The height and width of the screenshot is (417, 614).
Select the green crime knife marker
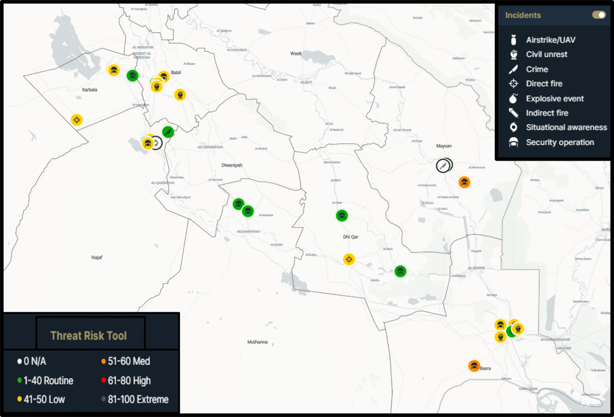[x=168, y=131]
